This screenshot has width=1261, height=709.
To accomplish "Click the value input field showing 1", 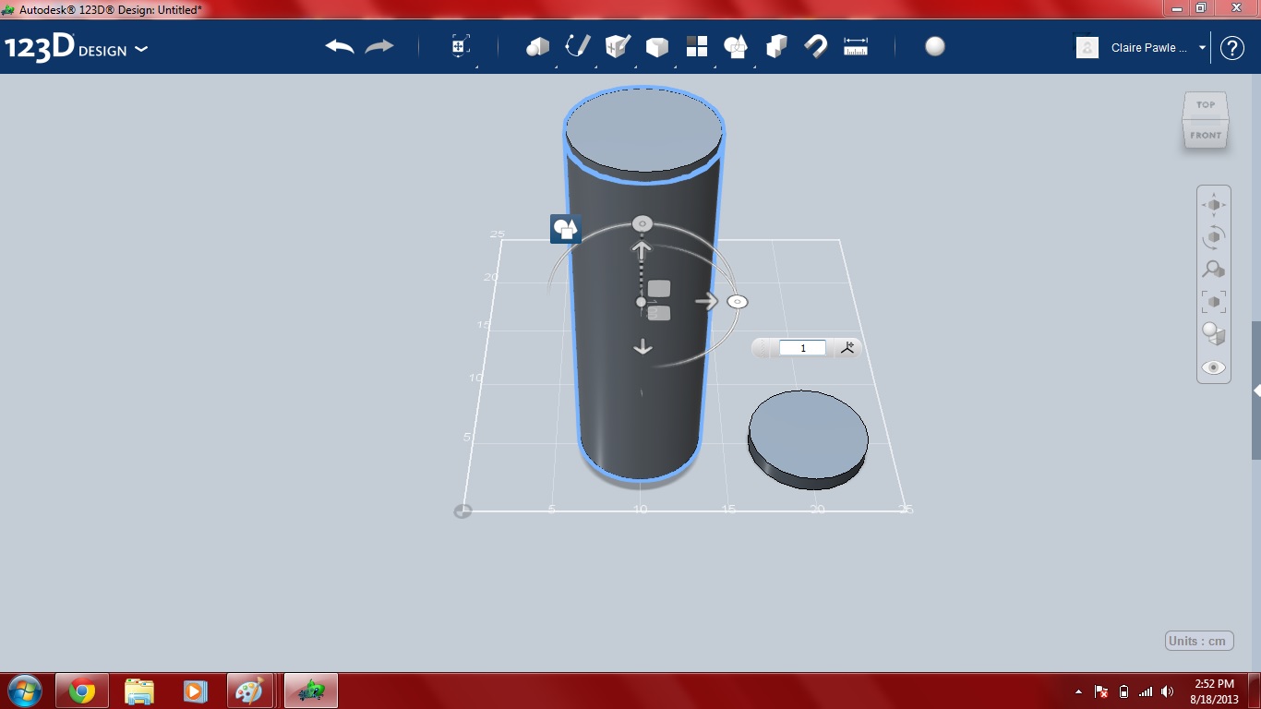I will (x=802, y=348).
